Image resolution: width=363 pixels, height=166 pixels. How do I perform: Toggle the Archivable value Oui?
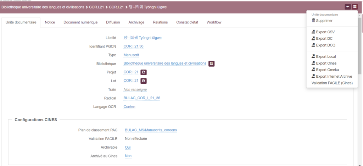128,147
